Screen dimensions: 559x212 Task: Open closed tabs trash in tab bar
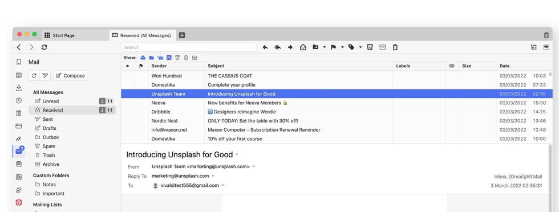[546, 35]
